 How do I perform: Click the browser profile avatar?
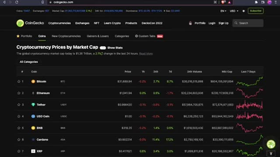(269, 2)
